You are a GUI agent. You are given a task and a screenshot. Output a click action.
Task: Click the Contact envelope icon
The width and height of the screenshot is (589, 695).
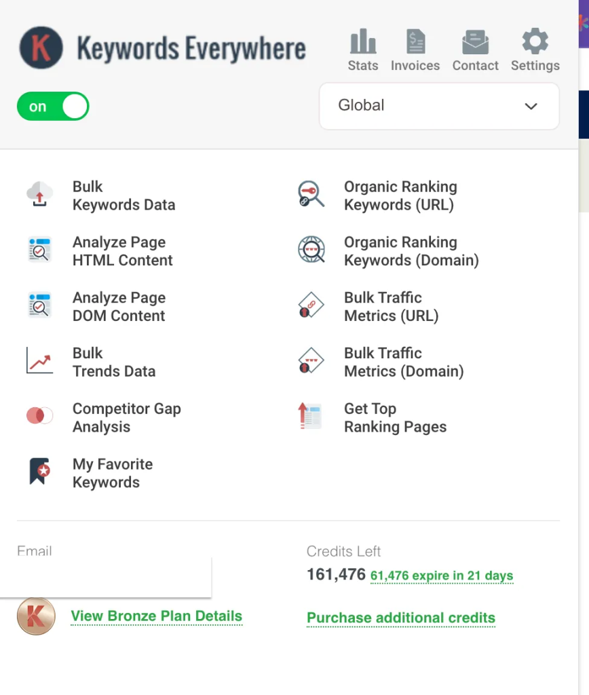point(475,42)
